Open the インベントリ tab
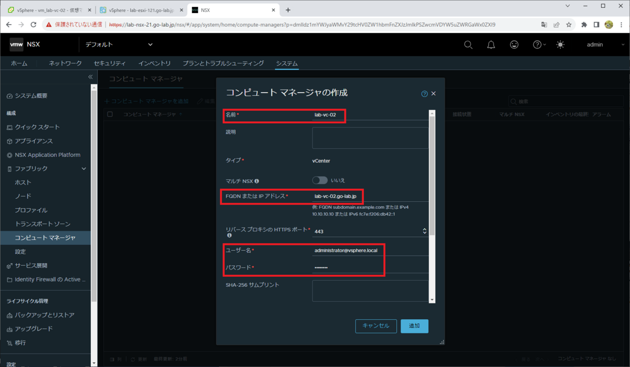 tap(154, 63)
